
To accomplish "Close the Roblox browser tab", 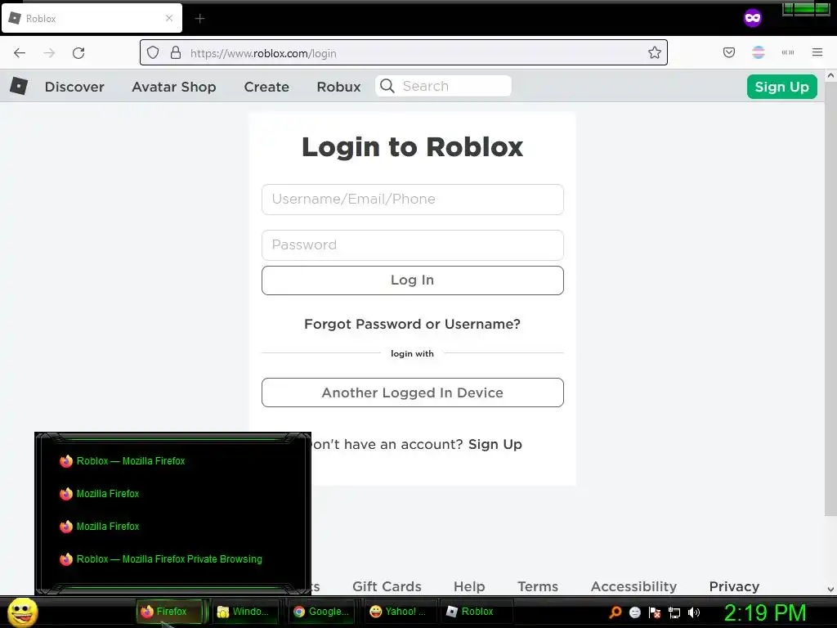I will click(169, 18).
